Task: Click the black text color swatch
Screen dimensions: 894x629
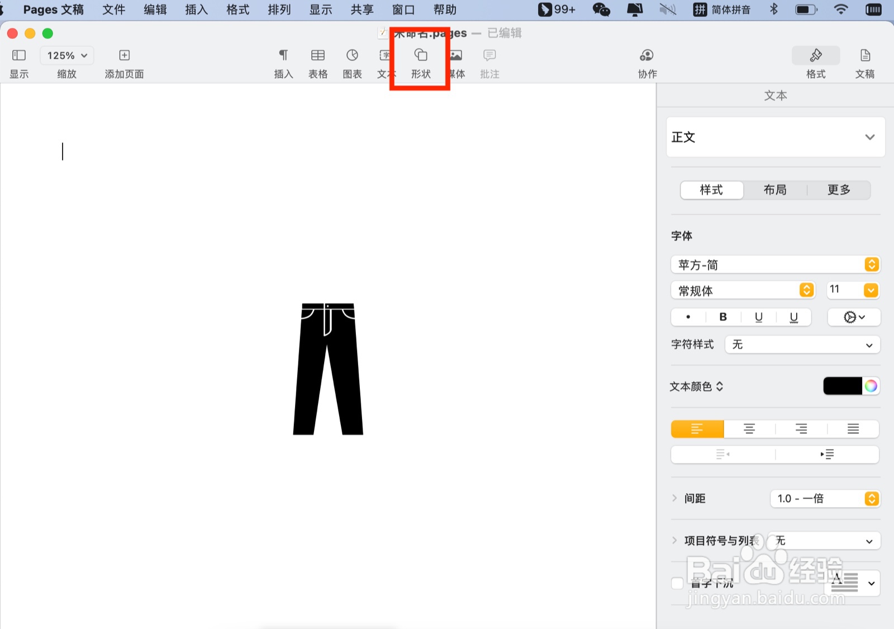Action: 843,386
